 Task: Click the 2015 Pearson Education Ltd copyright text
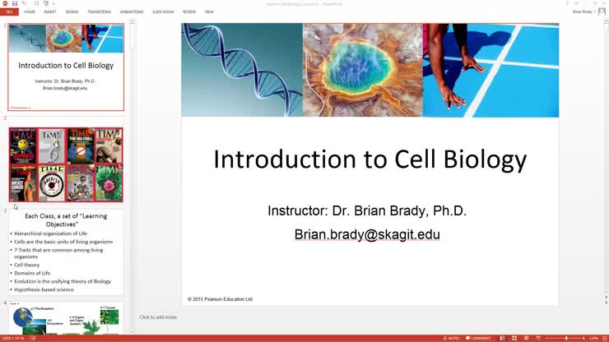220,299
